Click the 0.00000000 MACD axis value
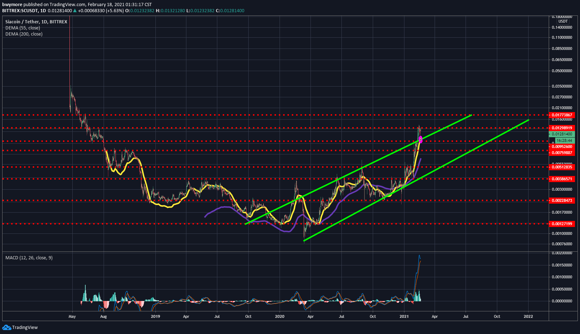This screenshot has height=334, width=580. point(562,301)
